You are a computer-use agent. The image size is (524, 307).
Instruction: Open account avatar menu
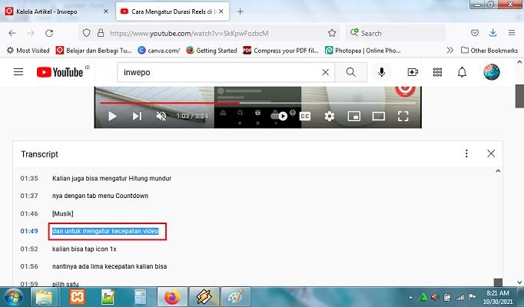tap(491, 72)
